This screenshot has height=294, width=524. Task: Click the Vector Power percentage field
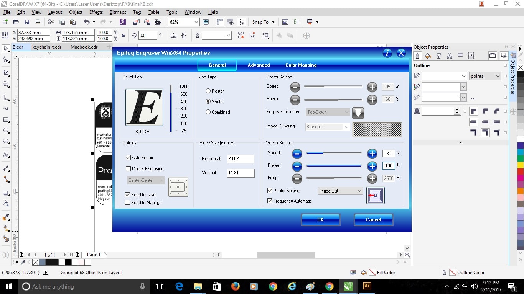click(389, 166)
